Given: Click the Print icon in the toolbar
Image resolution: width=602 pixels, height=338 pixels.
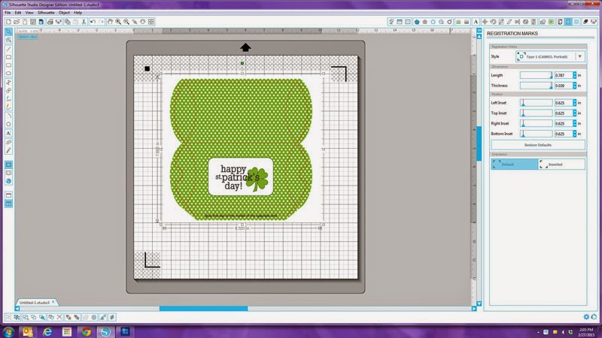Looking at the screenshot, I should [x=50, y=22].
